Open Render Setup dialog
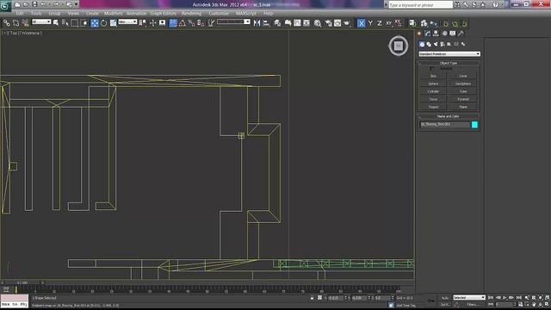The width and height of the screenshot is (551, 310). tap(328, 23)
